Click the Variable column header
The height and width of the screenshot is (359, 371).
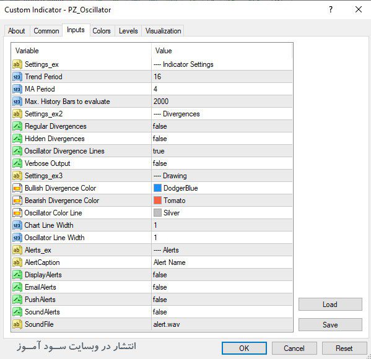point(81,51)
